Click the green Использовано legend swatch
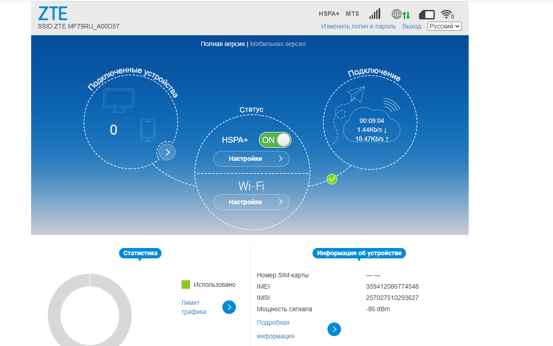This screenshot has height=346, width=553. click(186, 285)
